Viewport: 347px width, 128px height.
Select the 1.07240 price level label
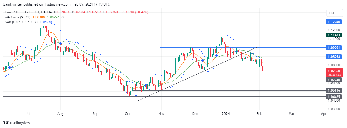(334, 80)
